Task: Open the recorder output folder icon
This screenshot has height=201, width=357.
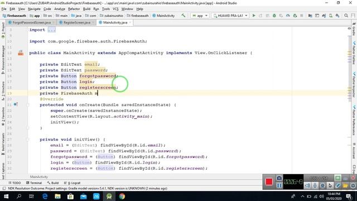Action: (345, 185)
